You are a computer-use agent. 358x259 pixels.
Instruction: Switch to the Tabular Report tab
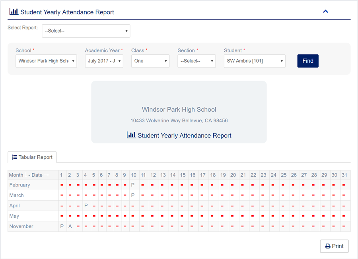(x=32, y=157)
